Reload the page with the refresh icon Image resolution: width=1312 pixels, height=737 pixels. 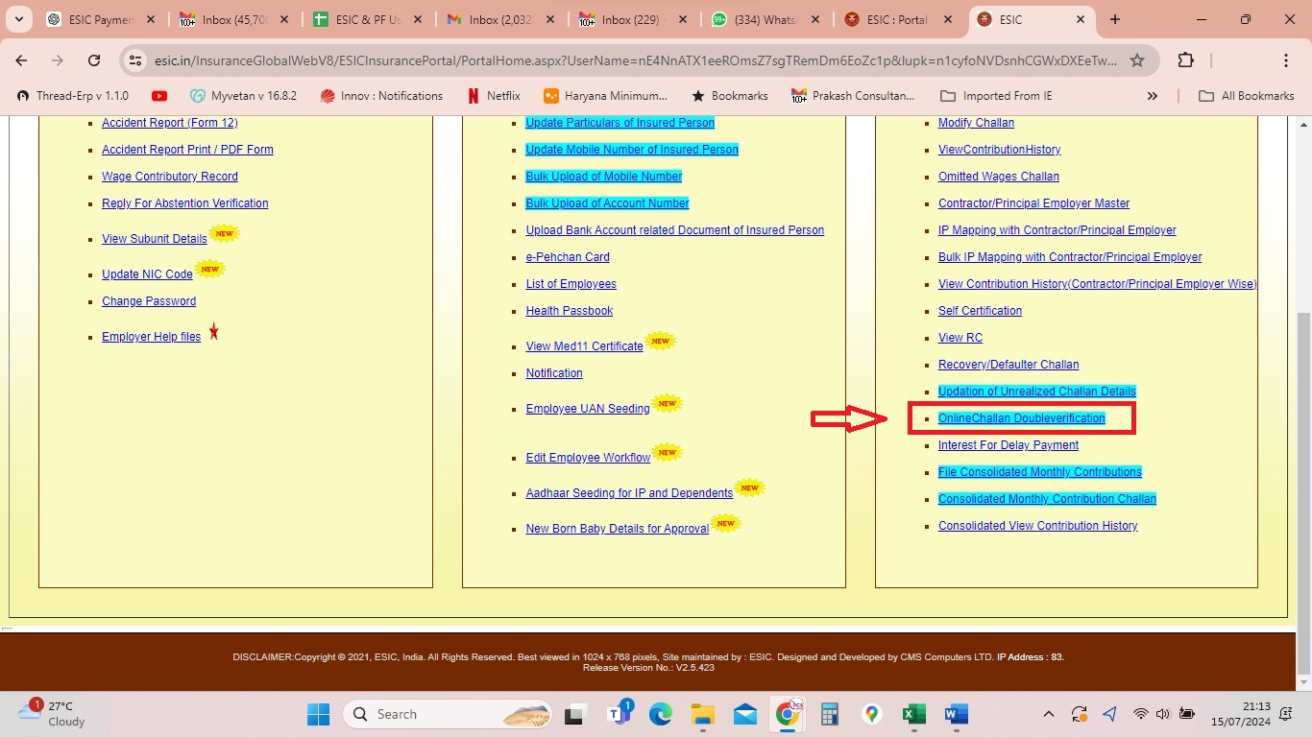pyautogui.click(x=94, y=60)
